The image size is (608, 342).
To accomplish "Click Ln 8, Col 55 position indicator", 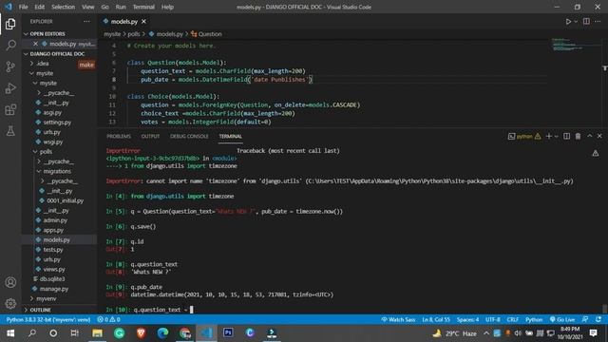I will pos(436,319).
